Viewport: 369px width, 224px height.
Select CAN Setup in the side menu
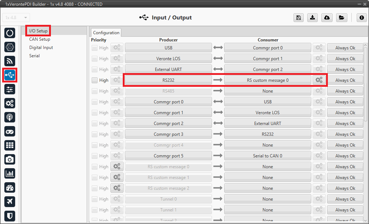40,39
